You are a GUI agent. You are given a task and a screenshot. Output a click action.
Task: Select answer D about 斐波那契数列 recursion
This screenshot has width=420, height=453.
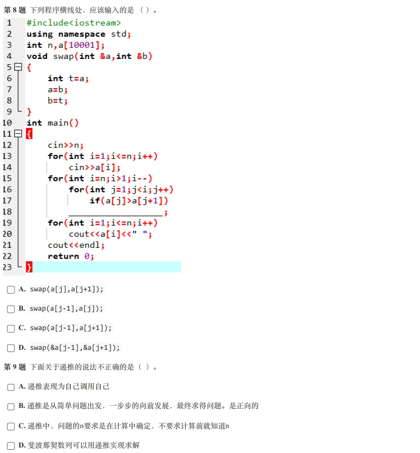point(11,446)
